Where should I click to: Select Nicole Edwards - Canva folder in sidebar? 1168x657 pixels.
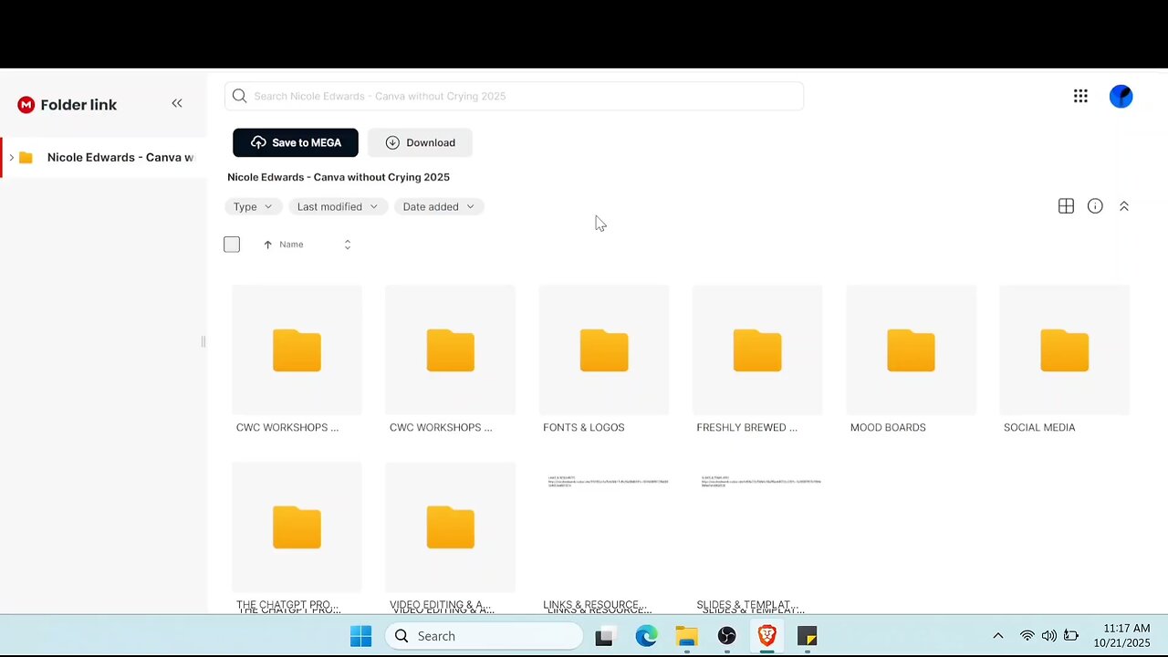pos(120,158)
